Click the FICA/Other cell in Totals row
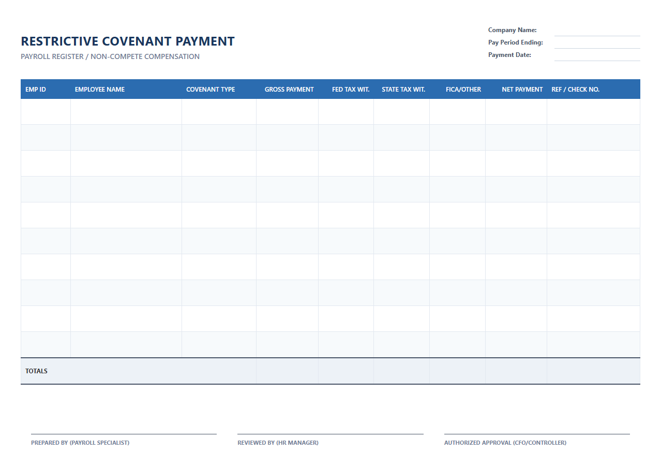The height and width of the screenshot is (467, 661). [x=457, y=371]
